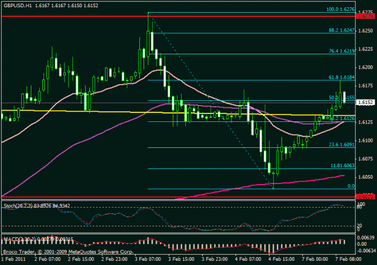Click the 11.8 1.6063 Fibonacci label

click(343, 165)
